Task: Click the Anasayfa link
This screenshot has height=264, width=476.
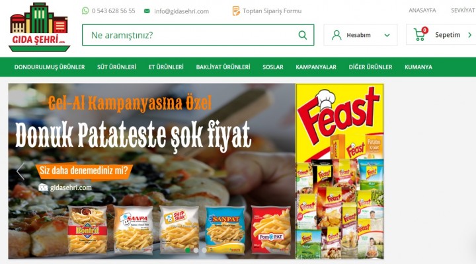Action: tap(422, 11)
